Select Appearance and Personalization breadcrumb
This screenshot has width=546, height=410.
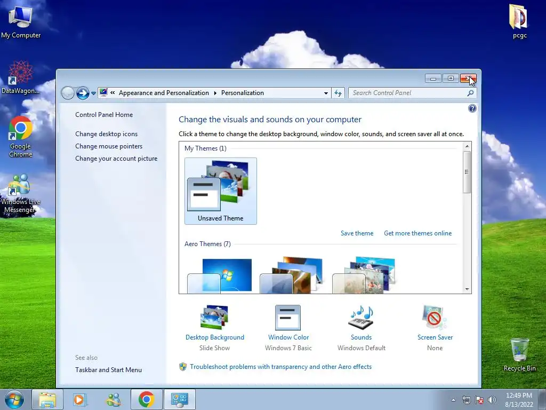[x=164, y=93]
